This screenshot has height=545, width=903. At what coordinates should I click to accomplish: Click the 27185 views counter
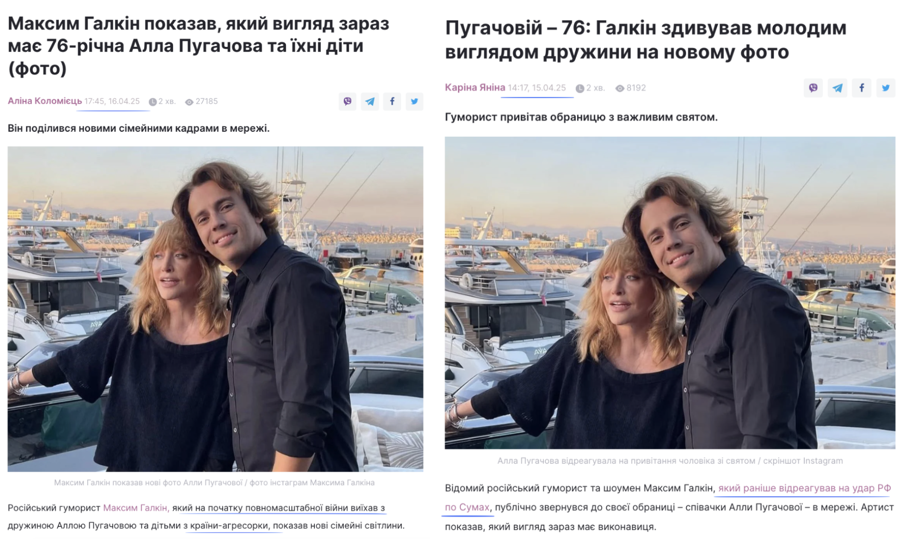(202, 101)
